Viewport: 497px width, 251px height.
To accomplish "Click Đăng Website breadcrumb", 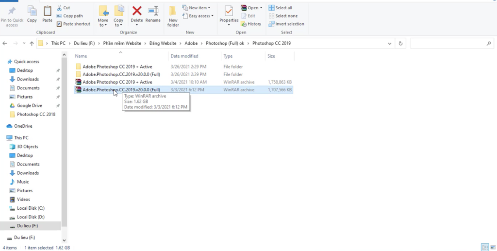I will point(163,43).
